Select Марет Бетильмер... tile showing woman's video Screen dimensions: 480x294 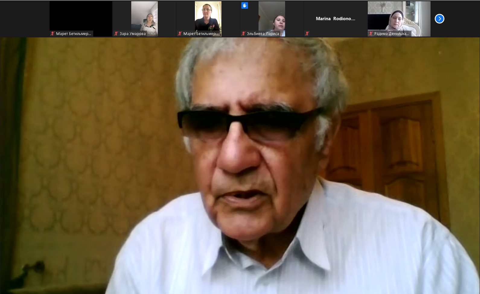(x=208, y=19)
